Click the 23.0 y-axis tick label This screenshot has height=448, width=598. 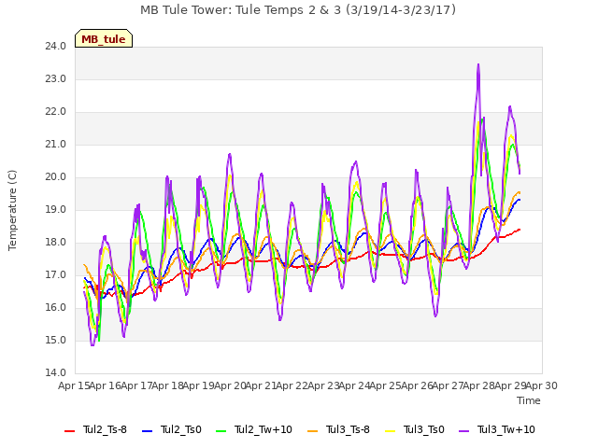pos(56,79)
